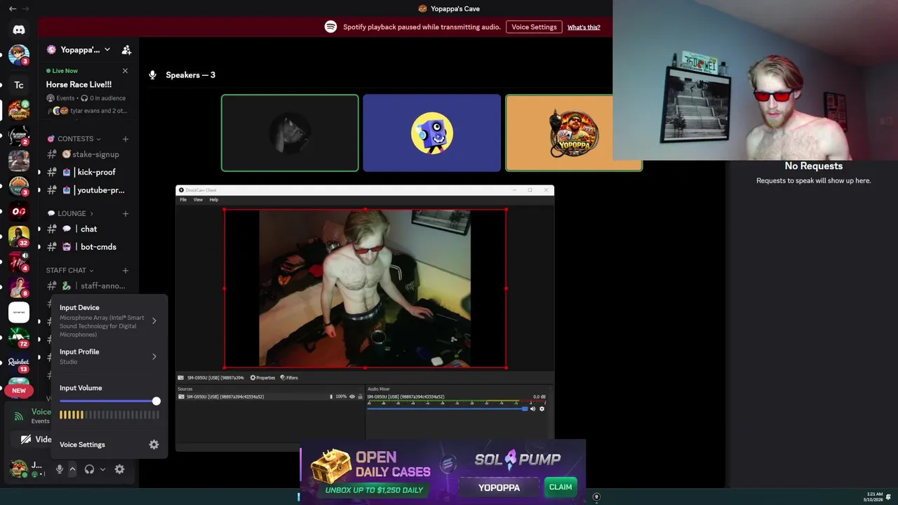898x505 pixels.
Task: Toggle headphone deafen in user panel
Action: pyautogui.click(x=89, y=469)
